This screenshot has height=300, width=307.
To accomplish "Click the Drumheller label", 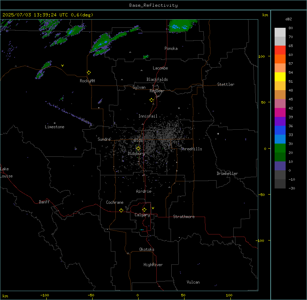I will (x=227, y=174).
